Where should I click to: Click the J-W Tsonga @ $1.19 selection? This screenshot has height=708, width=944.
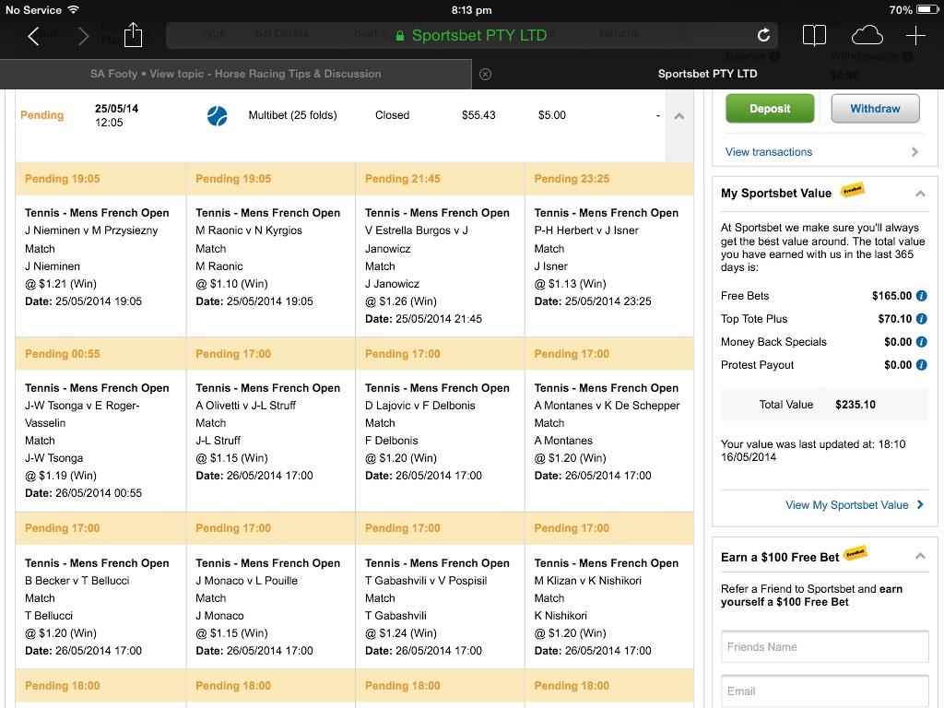pos(60,467)
